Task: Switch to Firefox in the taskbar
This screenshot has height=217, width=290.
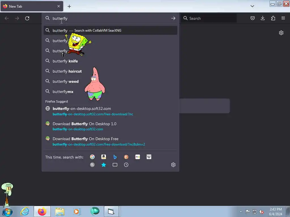Action: (42, 211)
